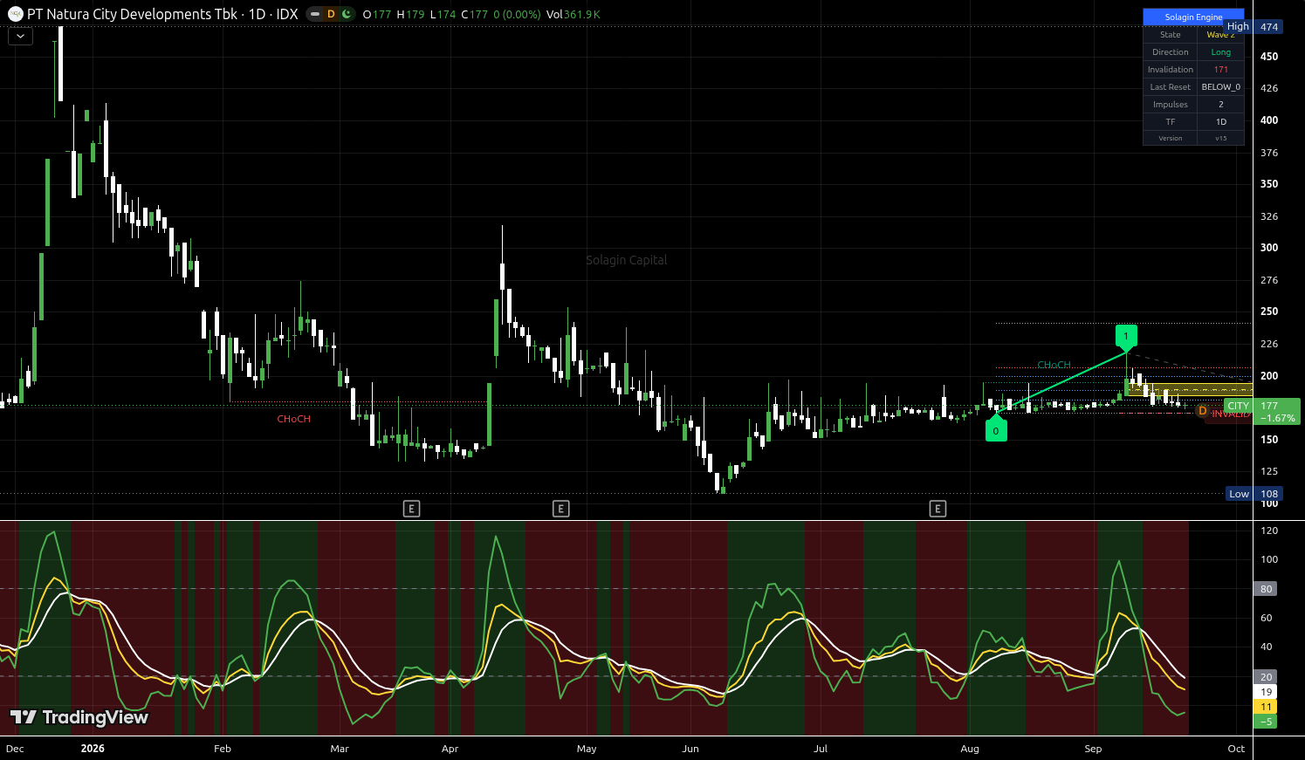Image resolution: width=1305 pixels, height=760 pixels.
Task: Click the Low 108 price label
Action: [1254, 494]
